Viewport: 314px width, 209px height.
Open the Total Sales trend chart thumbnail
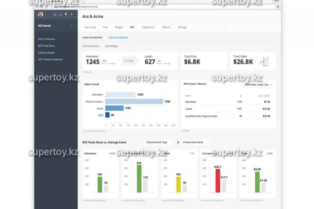pyautogui.click(x=264, y=61)
